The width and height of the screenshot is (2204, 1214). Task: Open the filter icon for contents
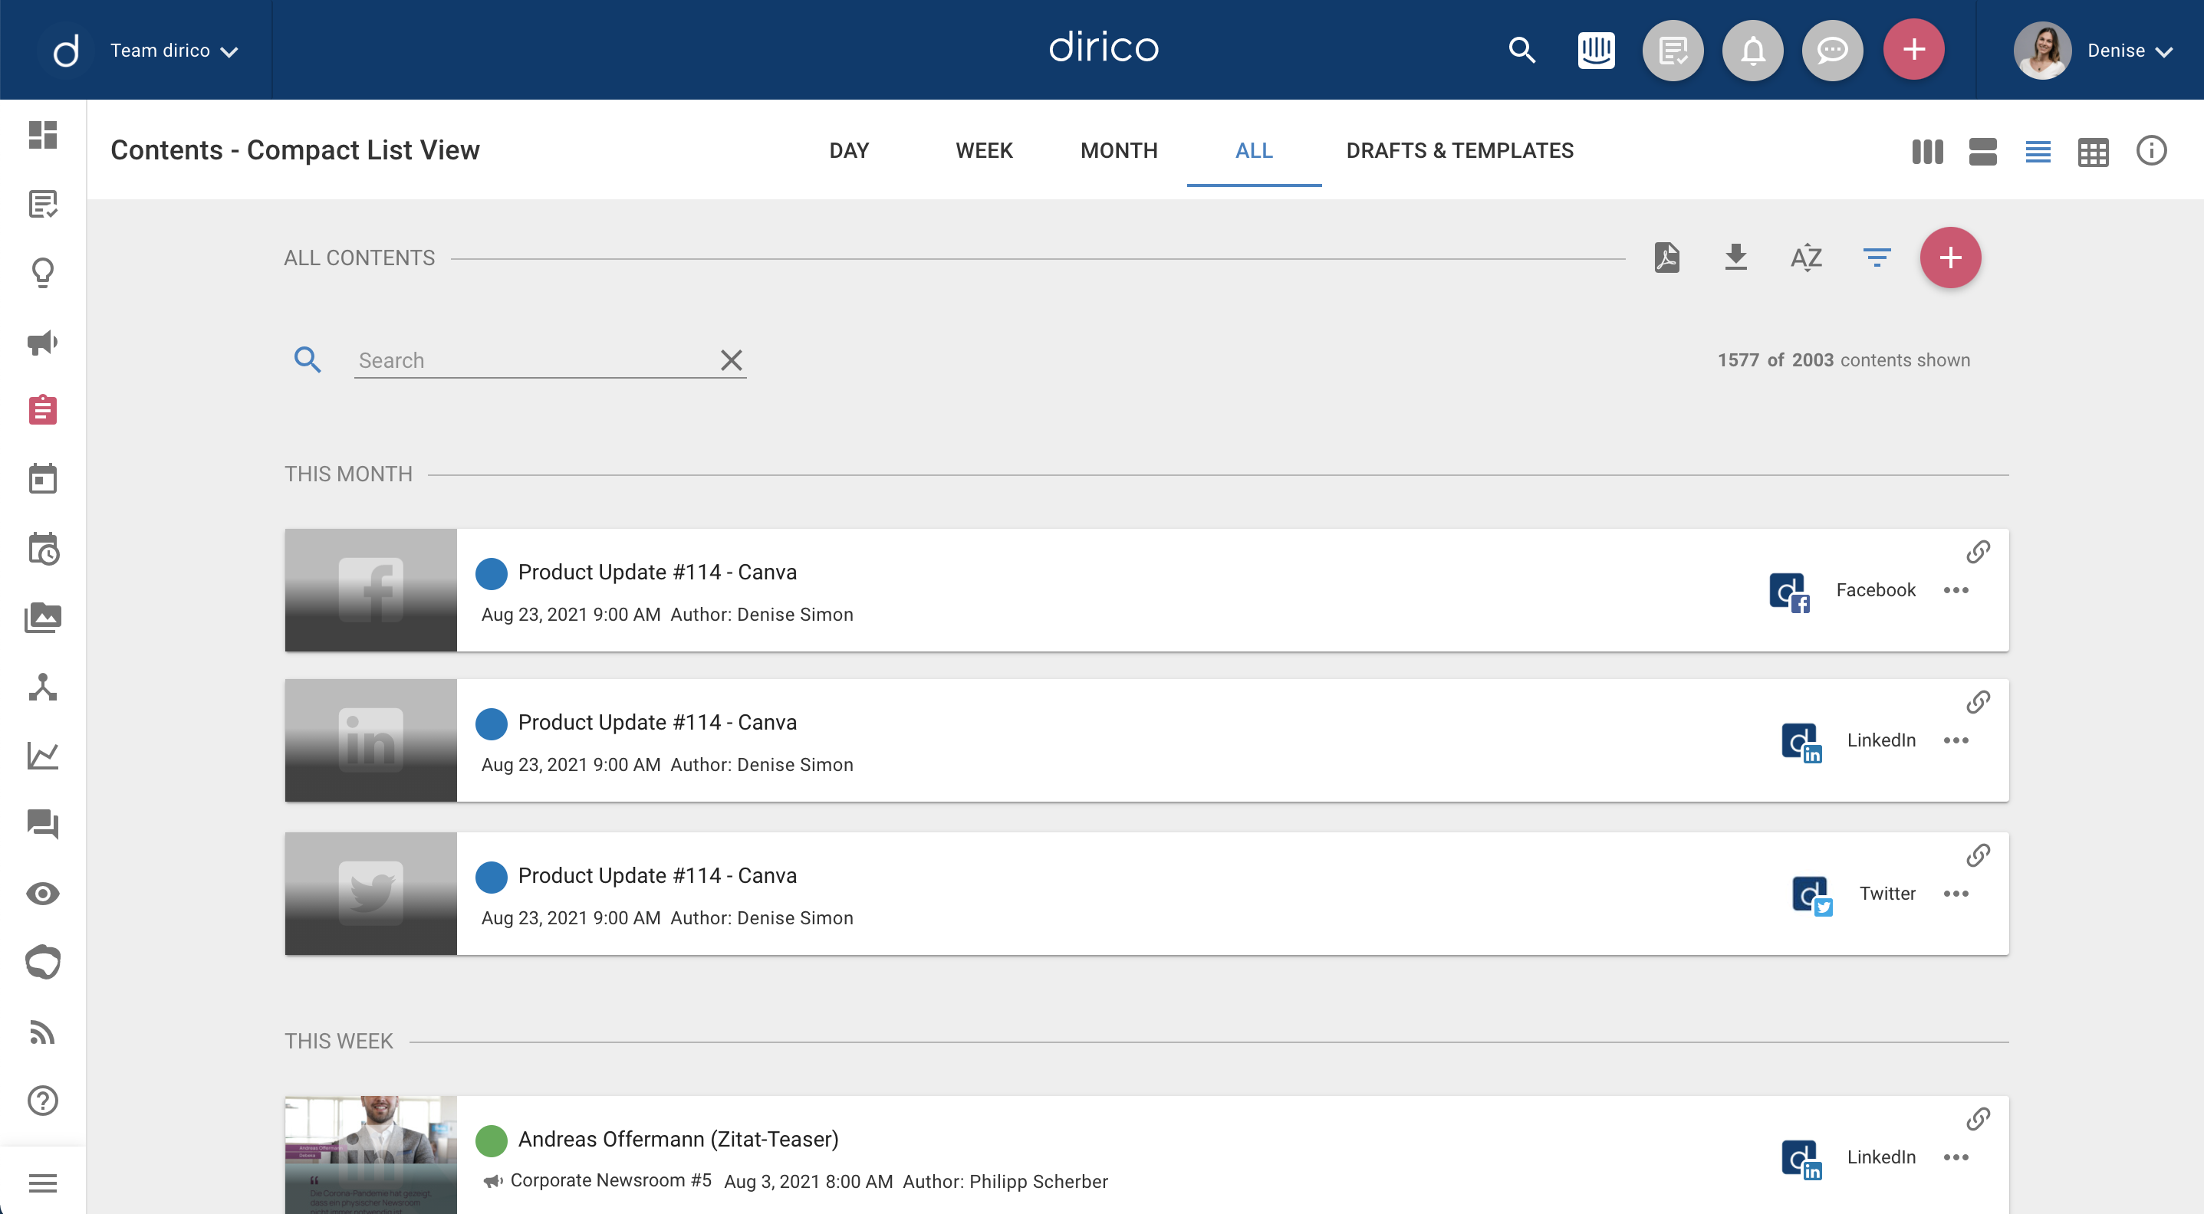tap(1877, 258)
